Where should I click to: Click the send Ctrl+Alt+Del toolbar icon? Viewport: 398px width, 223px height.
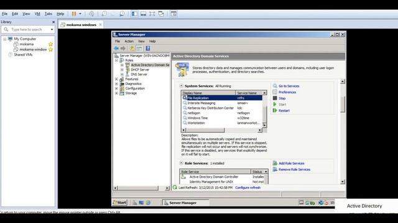coord(91,14)
